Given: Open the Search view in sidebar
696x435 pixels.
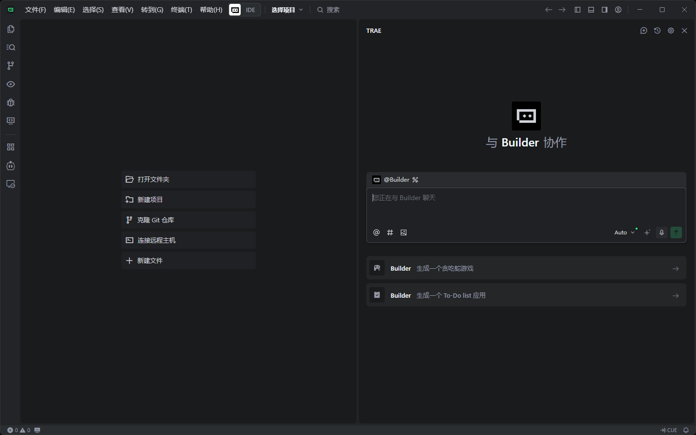Looking at the screenshot, I should tap(11, 47).
